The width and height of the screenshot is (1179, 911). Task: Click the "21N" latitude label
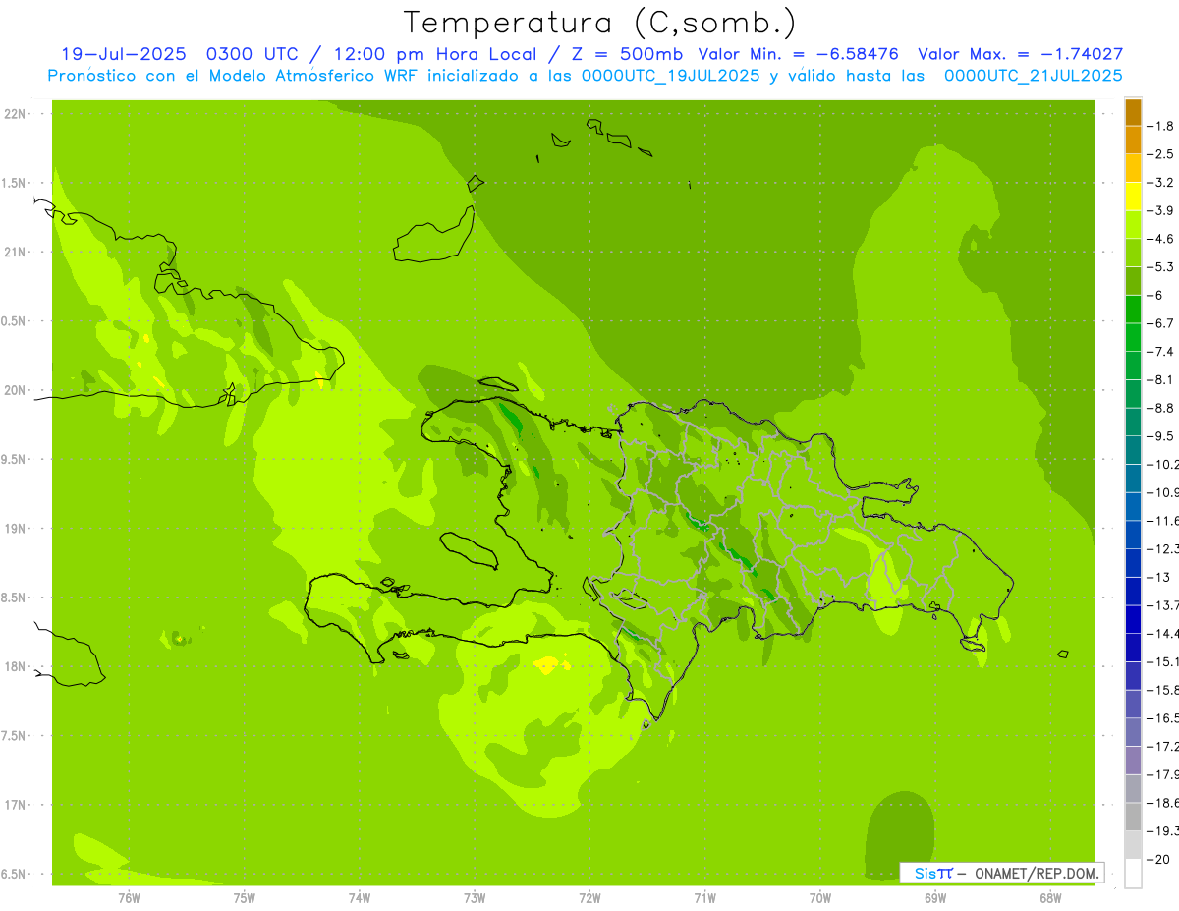point(16,253)
